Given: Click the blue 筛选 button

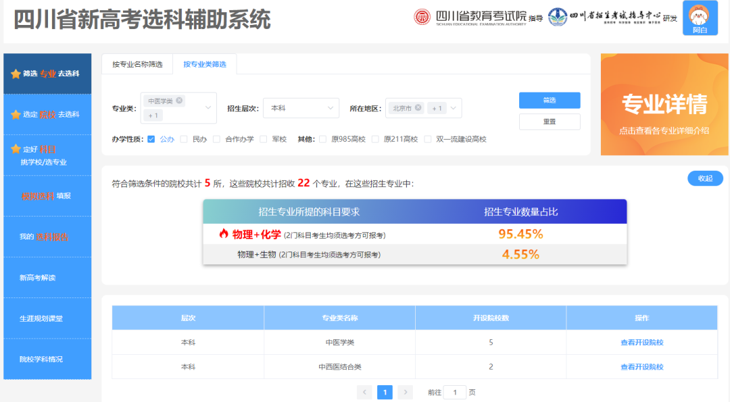Looking at the screenshot, I should 550,100.
